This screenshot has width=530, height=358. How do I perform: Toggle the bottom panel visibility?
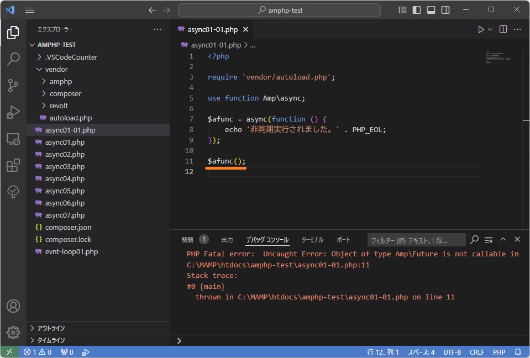point(431,10)
